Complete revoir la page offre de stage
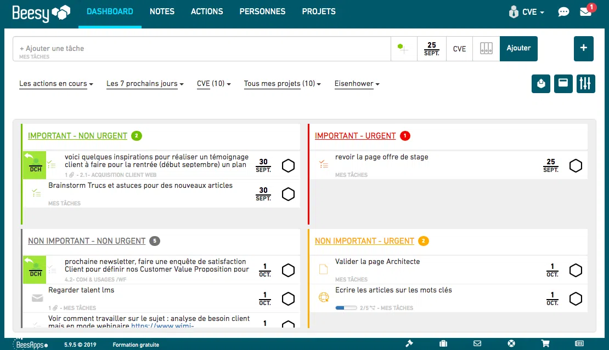This screenshot has width=609, height=350. tap(576, 165)
